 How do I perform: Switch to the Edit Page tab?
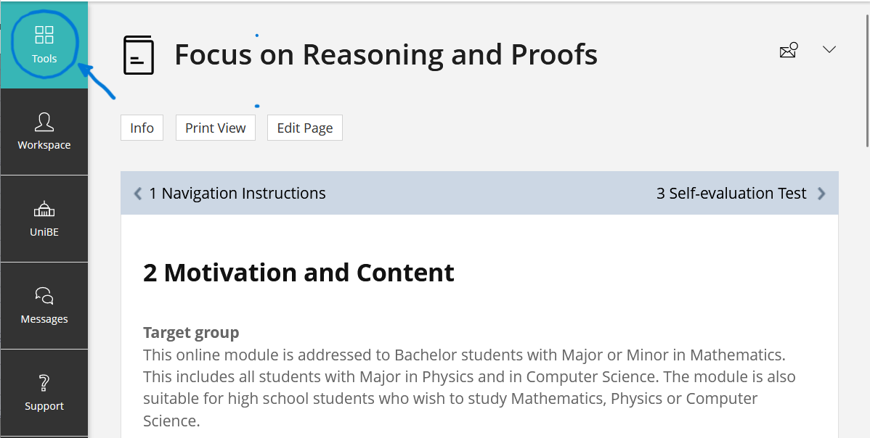[x=305, y=128]
